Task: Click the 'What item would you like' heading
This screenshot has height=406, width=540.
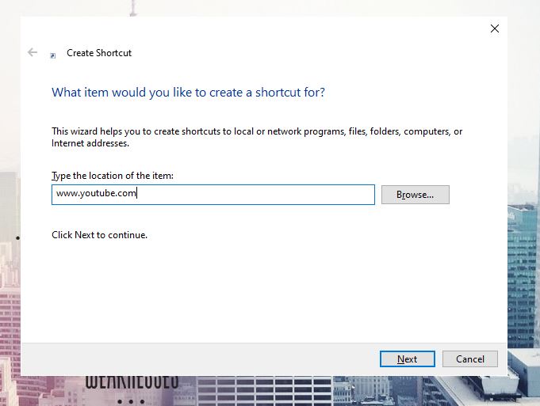Action: [x=188, y=92]
